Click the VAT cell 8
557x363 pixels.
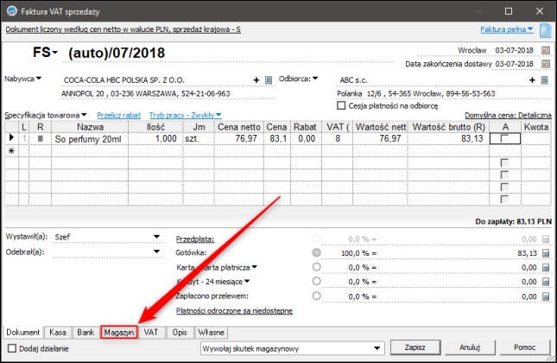338,138
